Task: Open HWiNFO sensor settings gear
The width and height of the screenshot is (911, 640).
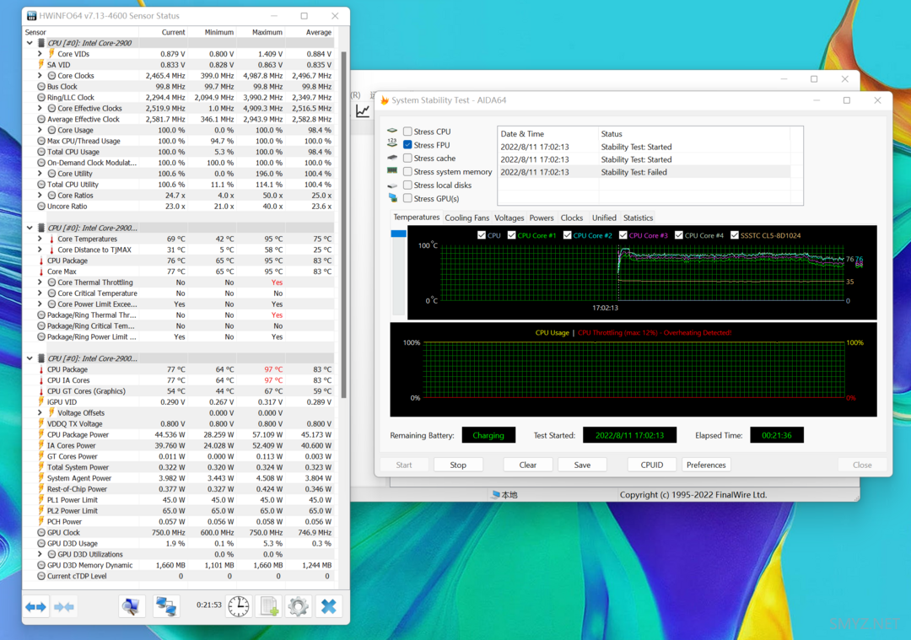Action: 299,607
